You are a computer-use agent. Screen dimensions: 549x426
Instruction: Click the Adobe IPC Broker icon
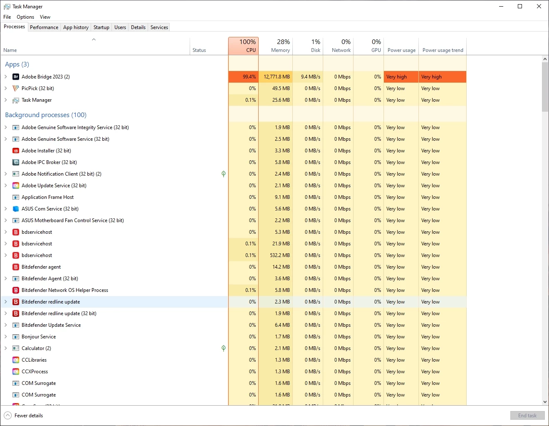pyautogui.click(x=16, y=162)
